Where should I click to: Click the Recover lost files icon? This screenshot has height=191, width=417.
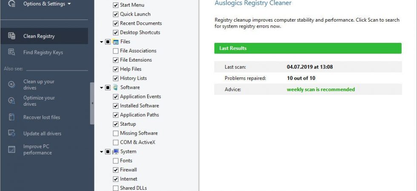pyautogui.click(x=12, y=117)
